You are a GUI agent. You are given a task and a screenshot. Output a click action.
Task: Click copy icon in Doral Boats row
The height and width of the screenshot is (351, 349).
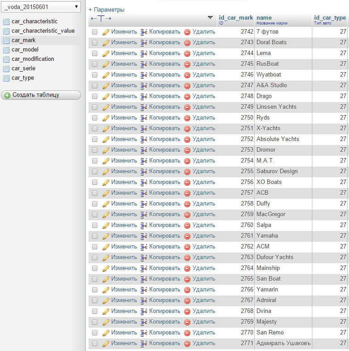(144, 43)
